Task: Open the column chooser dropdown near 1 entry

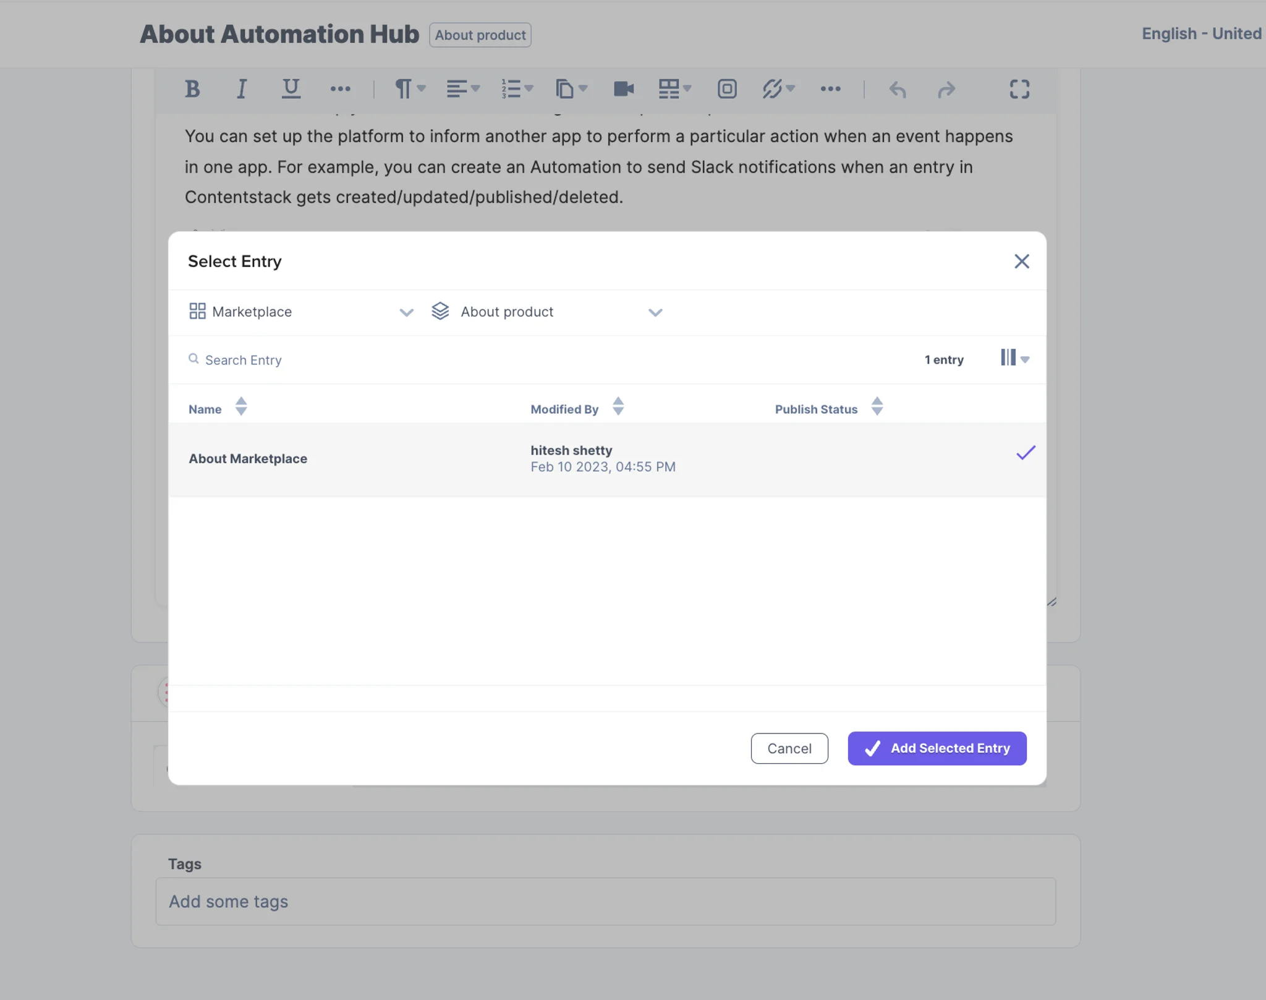Action: point(1014,358)
